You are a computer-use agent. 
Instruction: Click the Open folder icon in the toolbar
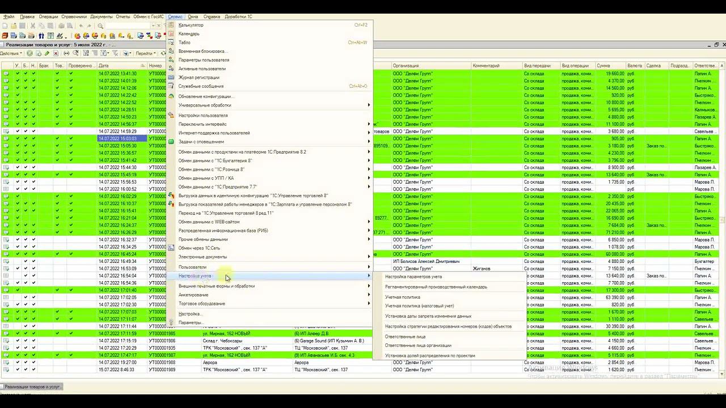[x=14, y=25]
